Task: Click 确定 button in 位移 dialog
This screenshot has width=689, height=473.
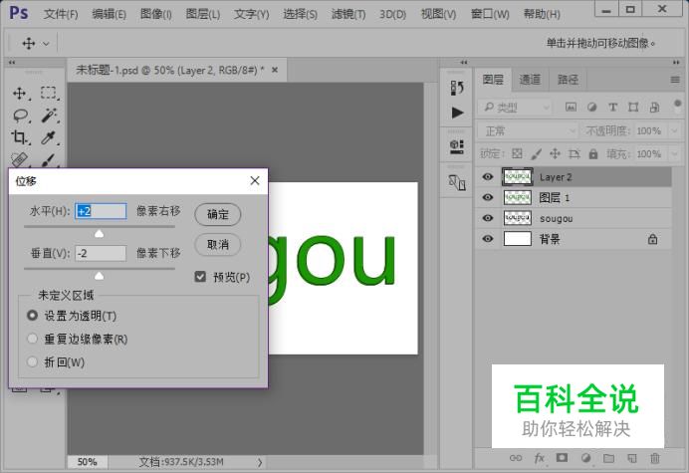Action: [217, 214]
